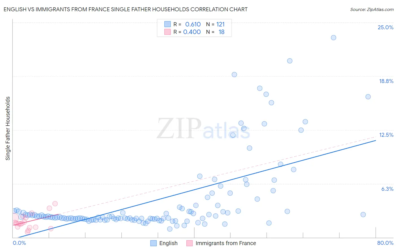Click the N = 18 sample count
Screen dimensions: 397x251
point(215,32)
